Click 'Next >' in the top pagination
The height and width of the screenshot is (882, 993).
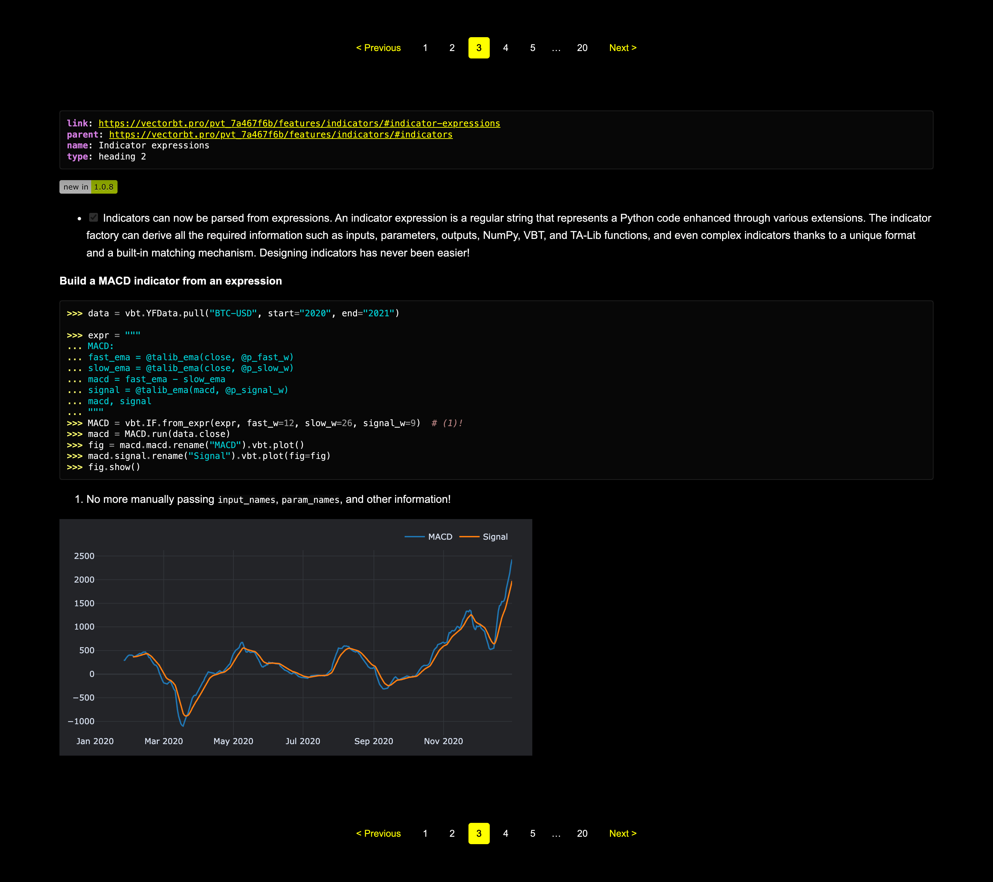coord(622,48)
